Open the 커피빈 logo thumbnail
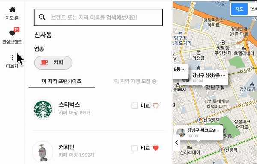Image resolution: width=257 pixels, height=164 pixels. click(x=43, y=152)
